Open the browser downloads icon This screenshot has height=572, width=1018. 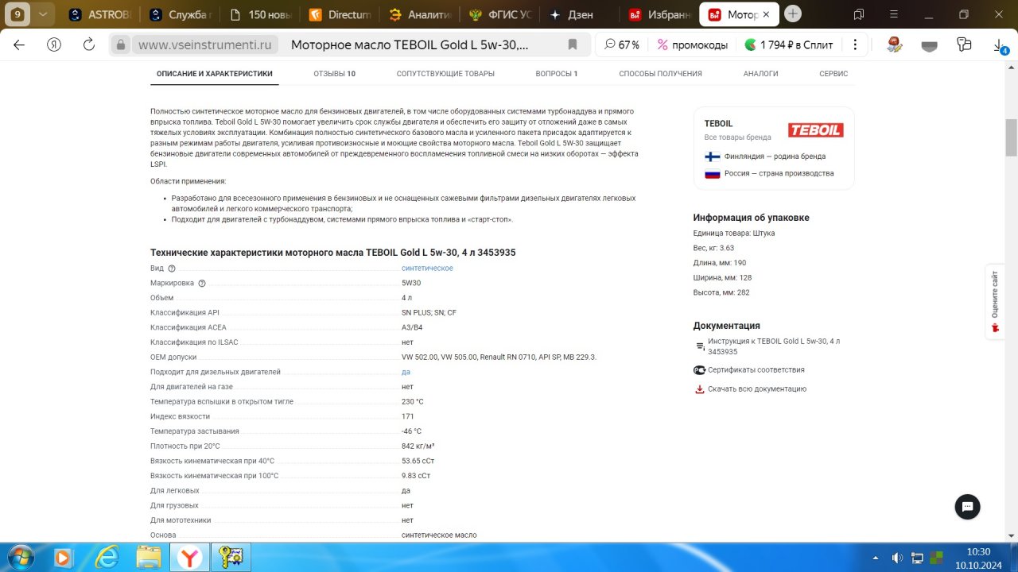tap(1000, 45)
